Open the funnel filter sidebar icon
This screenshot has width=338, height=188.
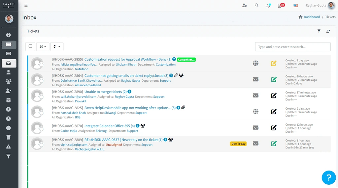point(8,156)
